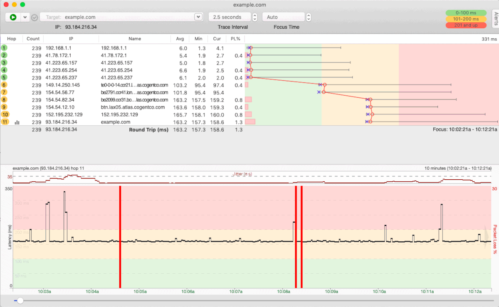Sort by the Avg column header

[180, 38]
